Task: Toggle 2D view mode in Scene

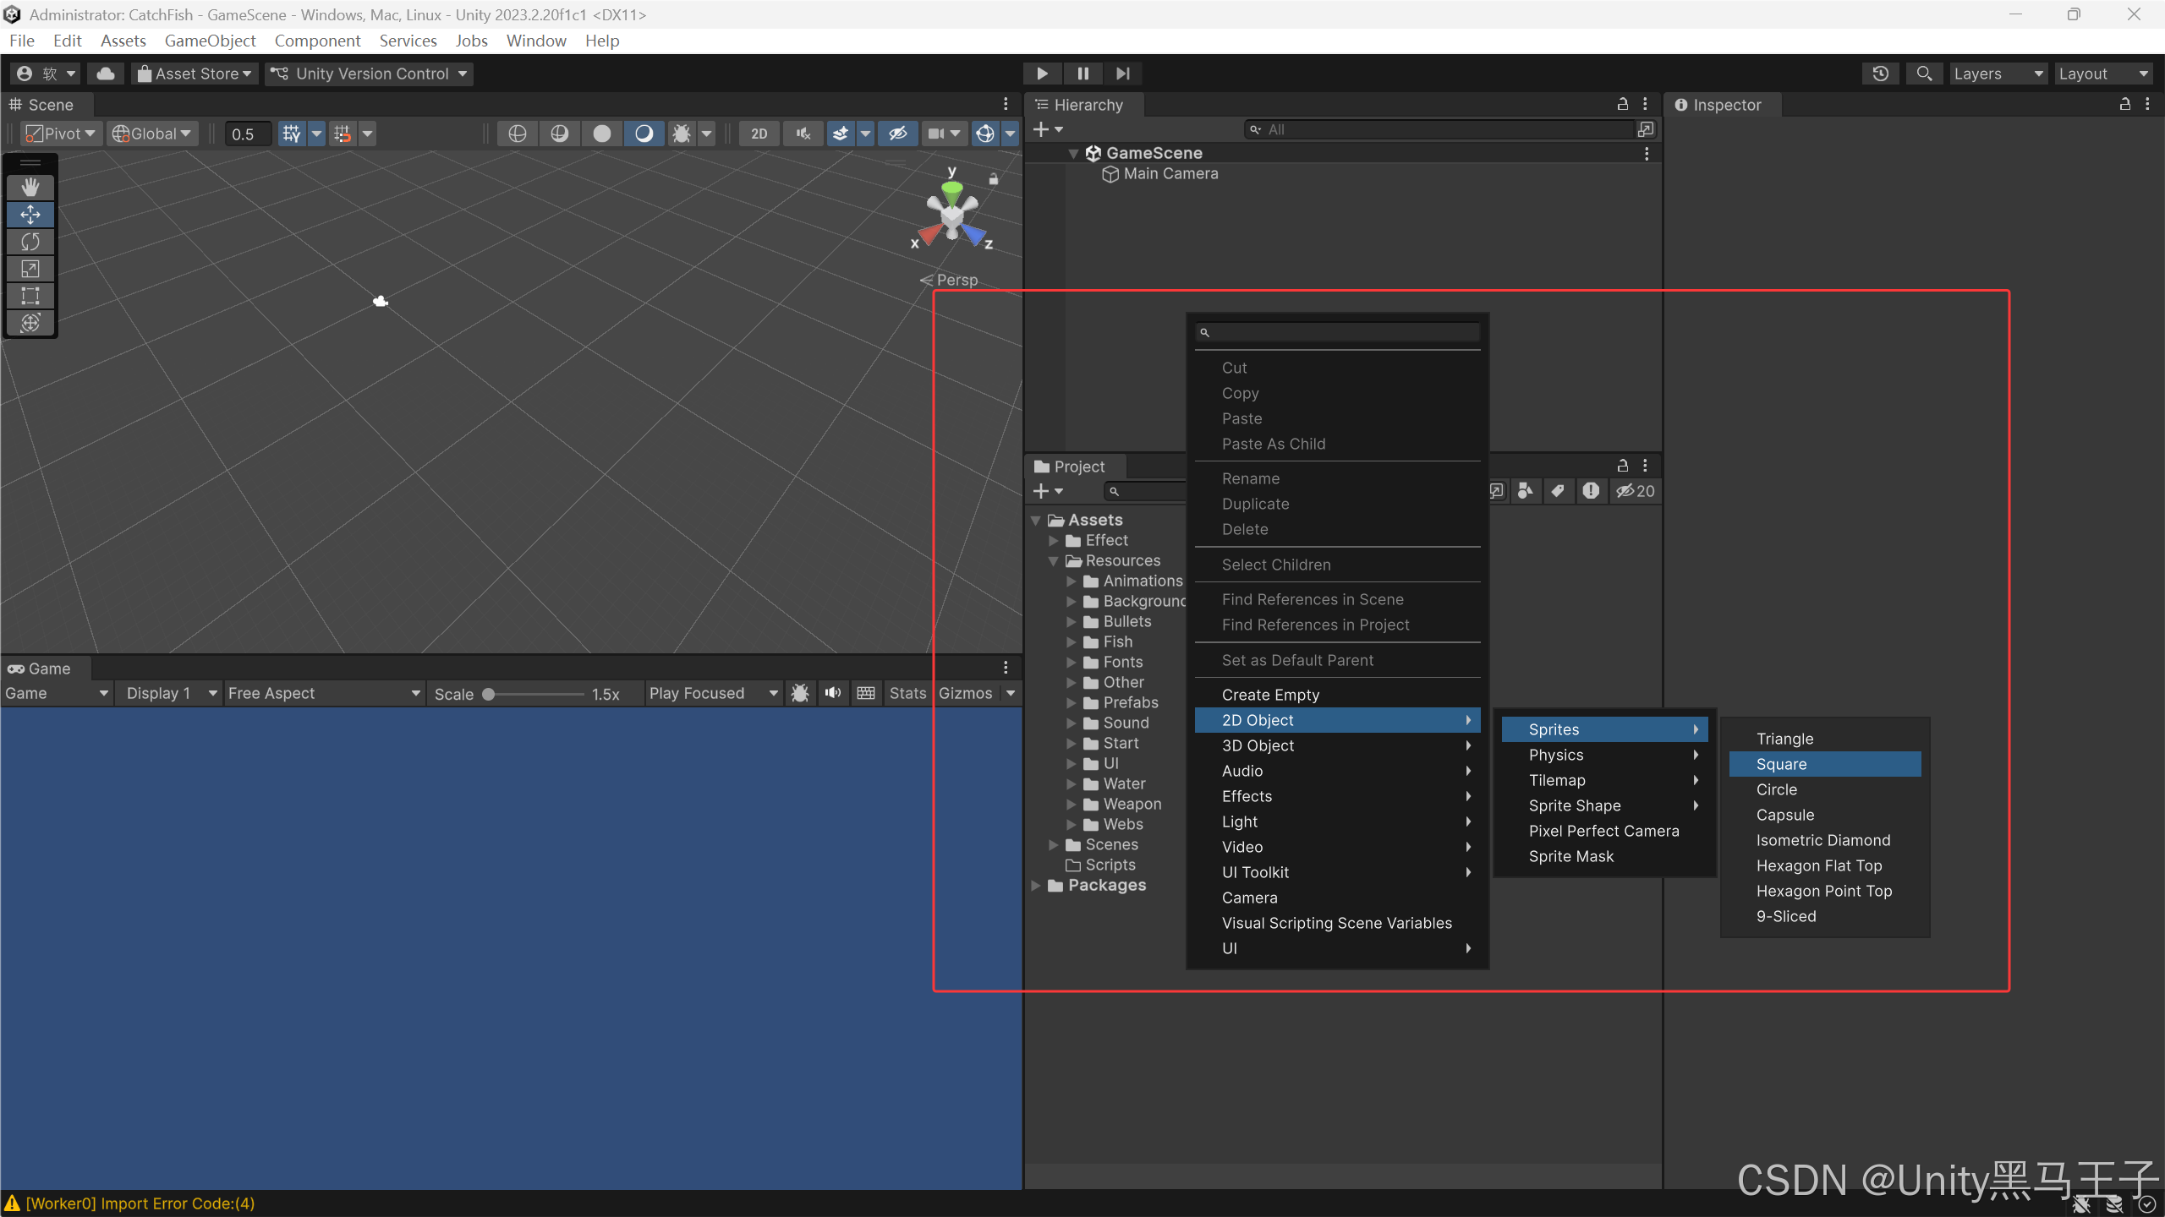Action: click(759, 134)
